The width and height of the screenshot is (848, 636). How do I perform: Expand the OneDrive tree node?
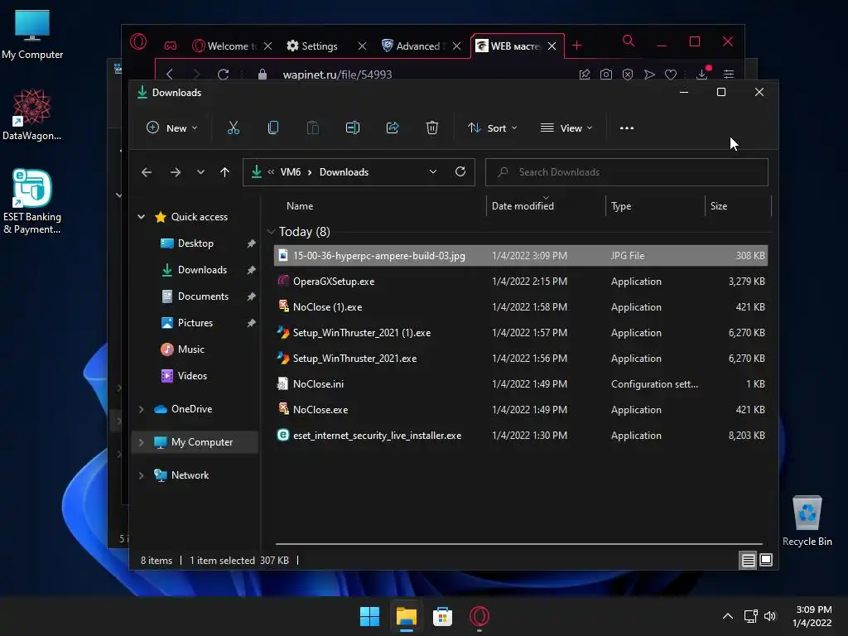tap(141, 409)
